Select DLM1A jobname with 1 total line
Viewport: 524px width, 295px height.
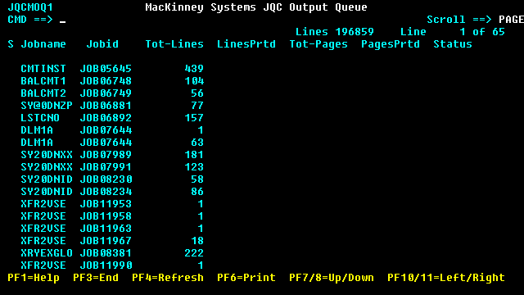pos(37,130)
